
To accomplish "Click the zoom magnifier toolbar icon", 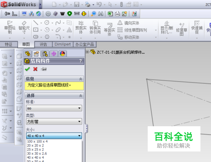I will tap(94, 13).
